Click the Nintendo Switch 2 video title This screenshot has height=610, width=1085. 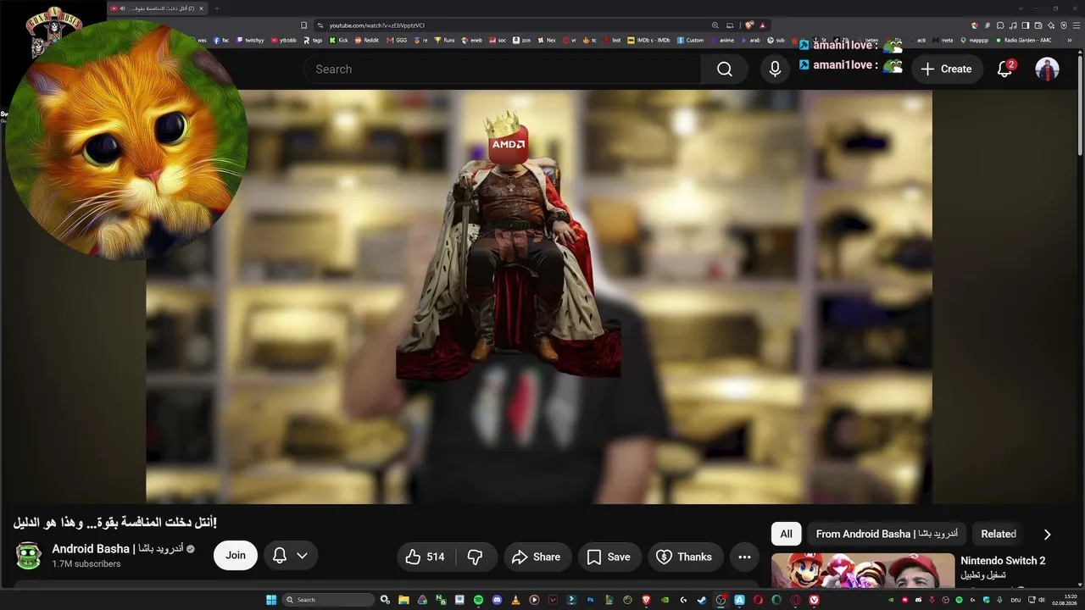[1003, 561]
